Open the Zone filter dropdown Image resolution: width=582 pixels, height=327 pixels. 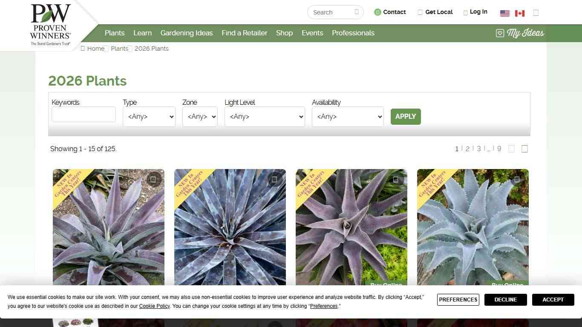(199, 116)
